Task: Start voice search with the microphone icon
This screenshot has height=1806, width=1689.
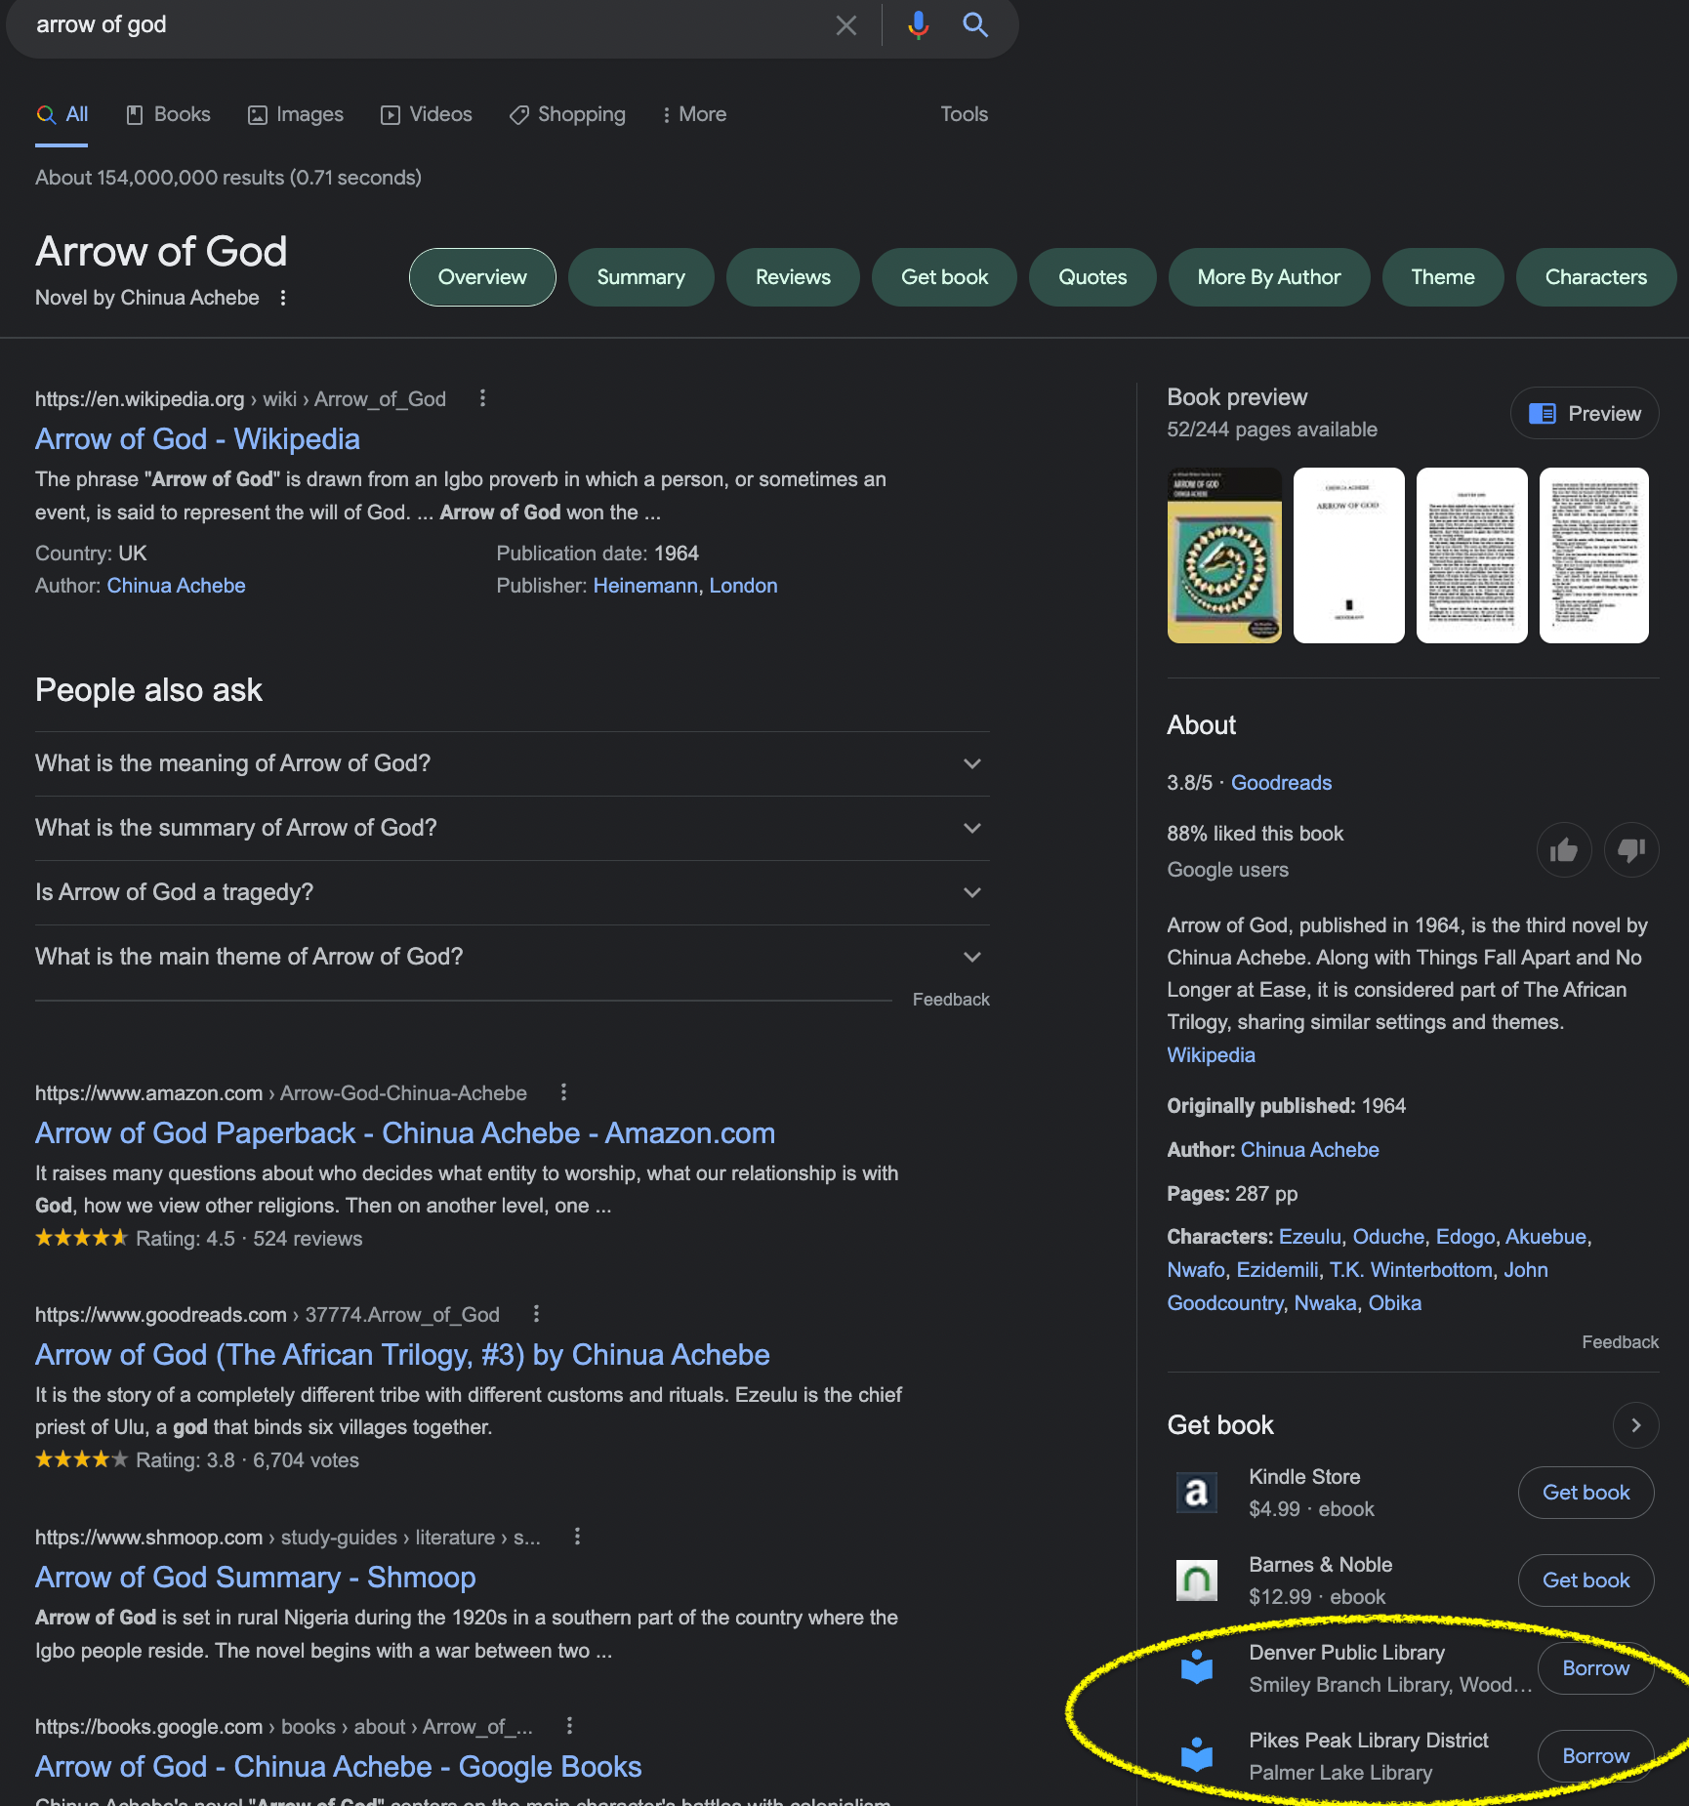Action: [918, 25]
